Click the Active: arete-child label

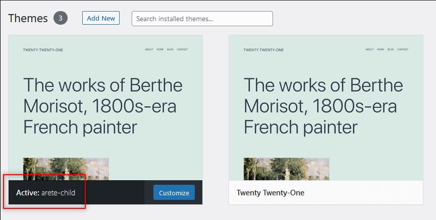45,192
